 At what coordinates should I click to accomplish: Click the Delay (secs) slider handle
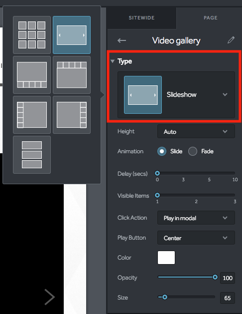(157, 173)
